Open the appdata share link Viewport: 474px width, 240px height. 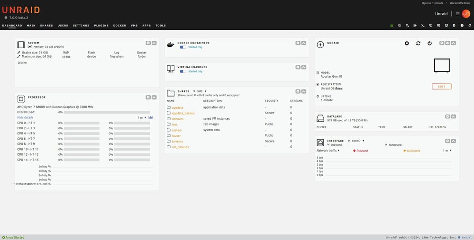click(177, 107)
